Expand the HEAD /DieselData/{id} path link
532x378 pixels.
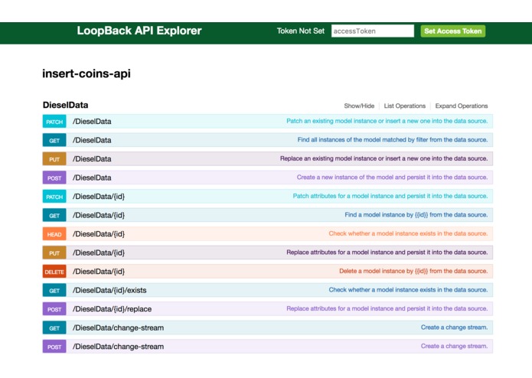pyautogui.click(x=99, y=234)
